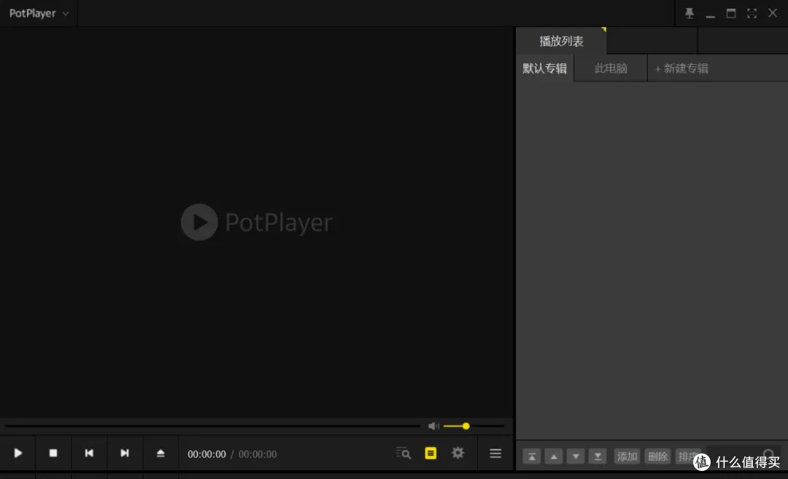Create an album with + 新建专辑
Viewport: 788px width, 479px height.
681,69
